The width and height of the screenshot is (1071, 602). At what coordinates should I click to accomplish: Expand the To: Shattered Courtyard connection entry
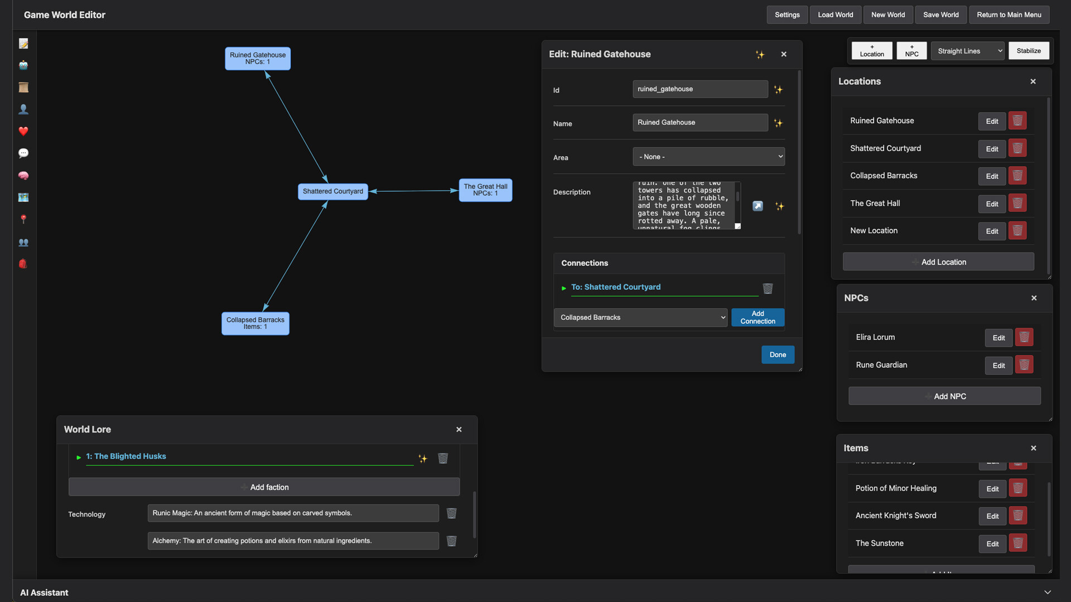(x=563, y=288)
